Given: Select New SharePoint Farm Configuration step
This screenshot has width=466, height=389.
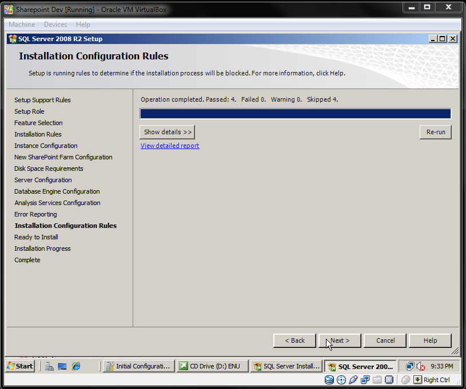Looking at the screenshot, I should 63,157.
